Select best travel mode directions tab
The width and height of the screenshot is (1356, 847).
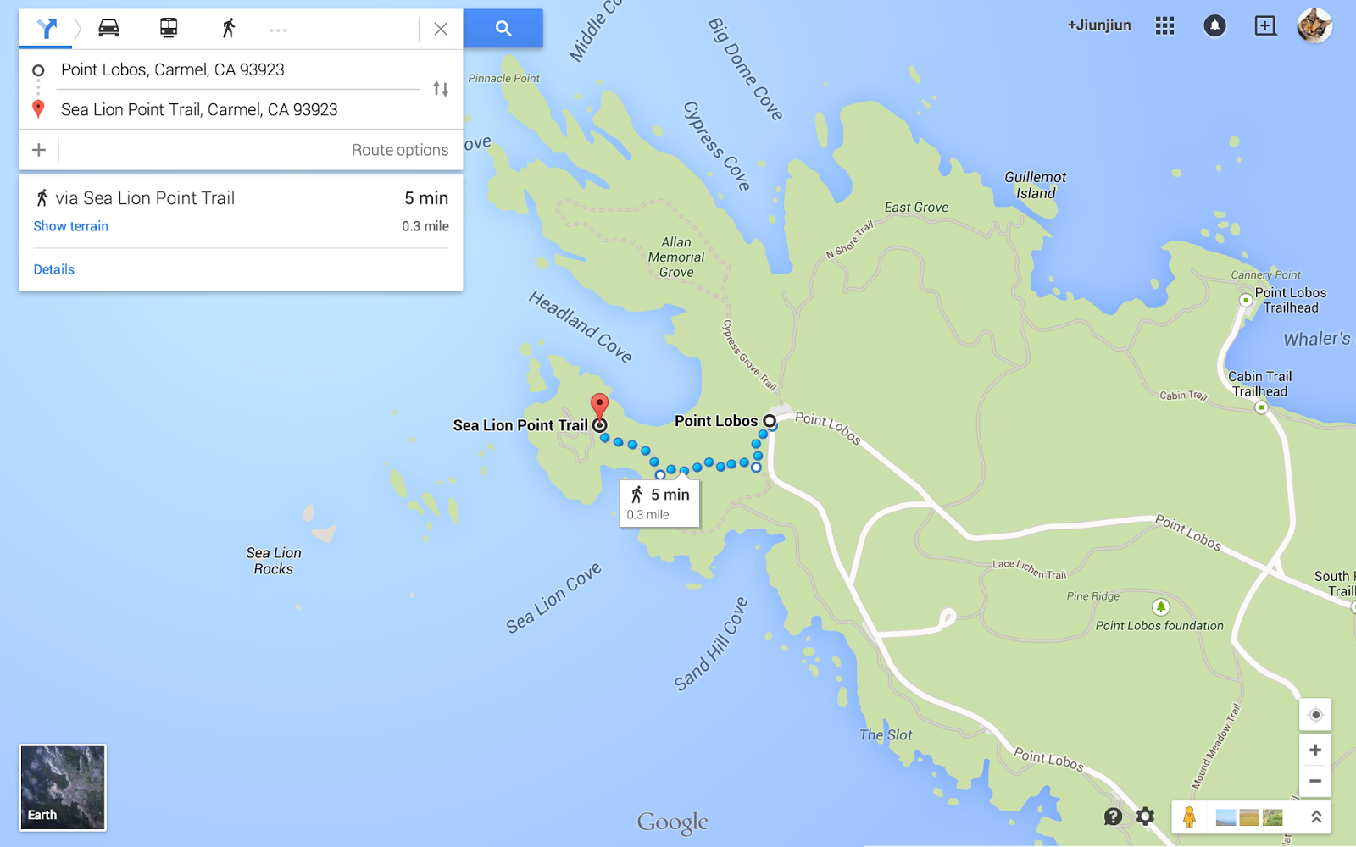pyautogui.click(x=47, y=29)
